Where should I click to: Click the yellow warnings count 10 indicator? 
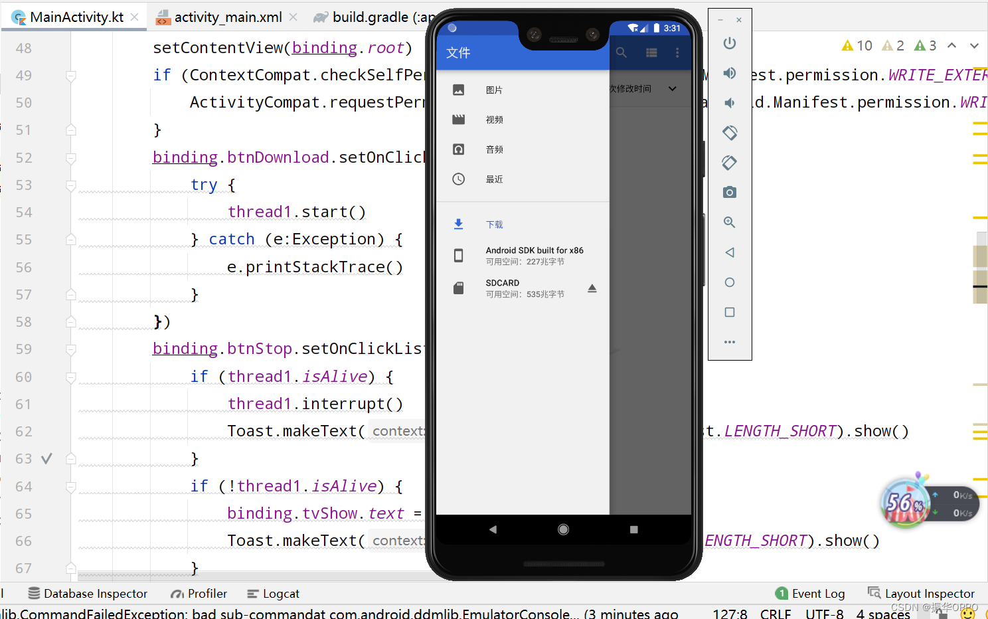[857, 46]
